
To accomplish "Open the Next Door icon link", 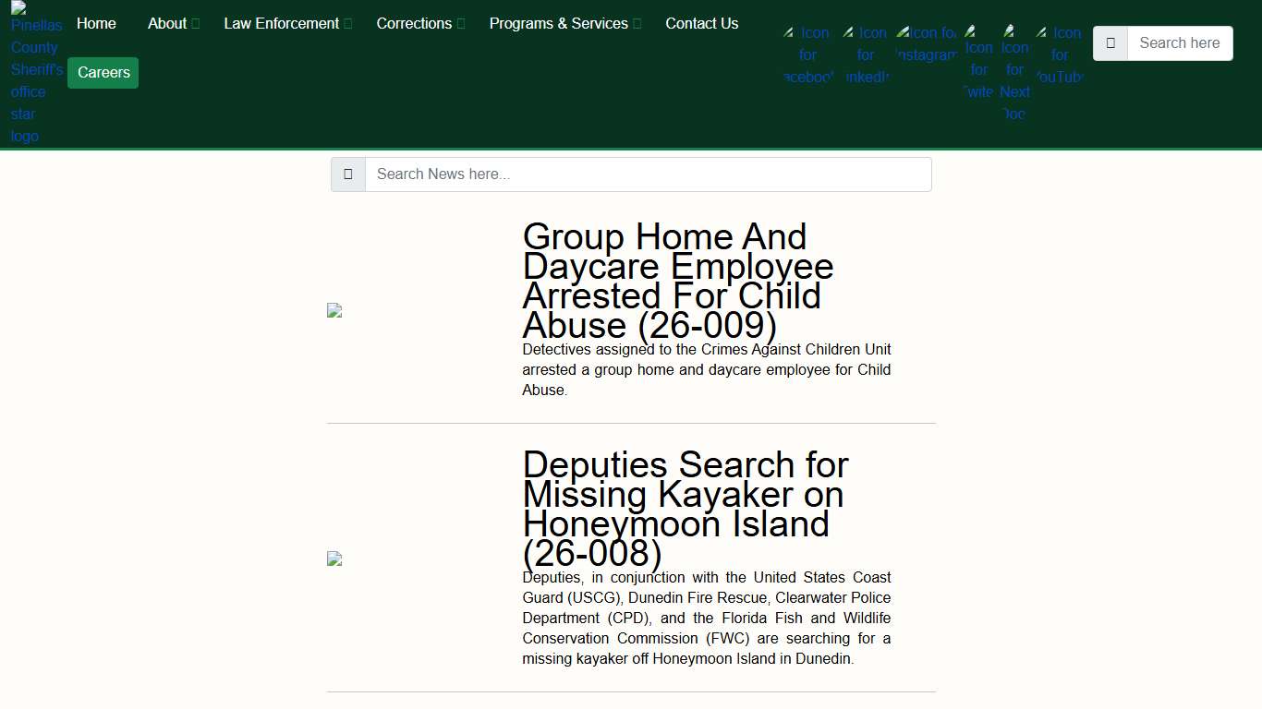I will 1014,72.
